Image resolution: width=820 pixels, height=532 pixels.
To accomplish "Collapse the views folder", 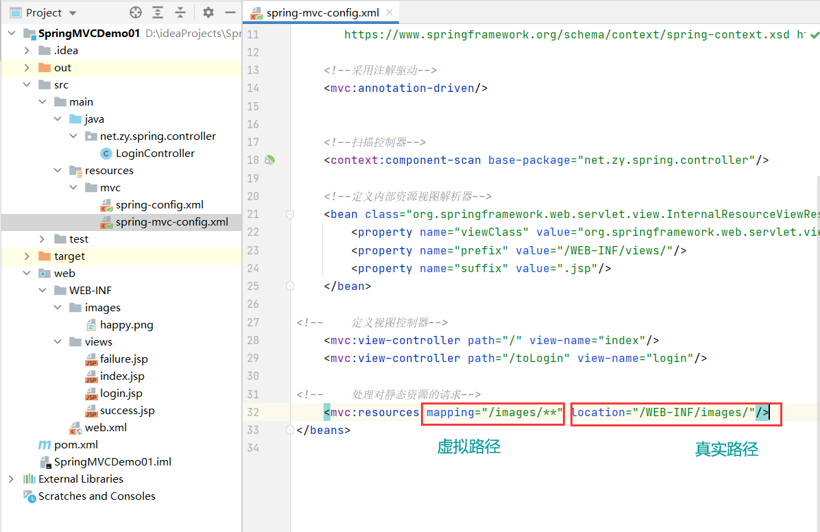I will pos(58,341).
